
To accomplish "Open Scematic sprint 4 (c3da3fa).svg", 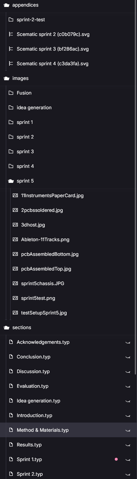I will tap(52, 64).
